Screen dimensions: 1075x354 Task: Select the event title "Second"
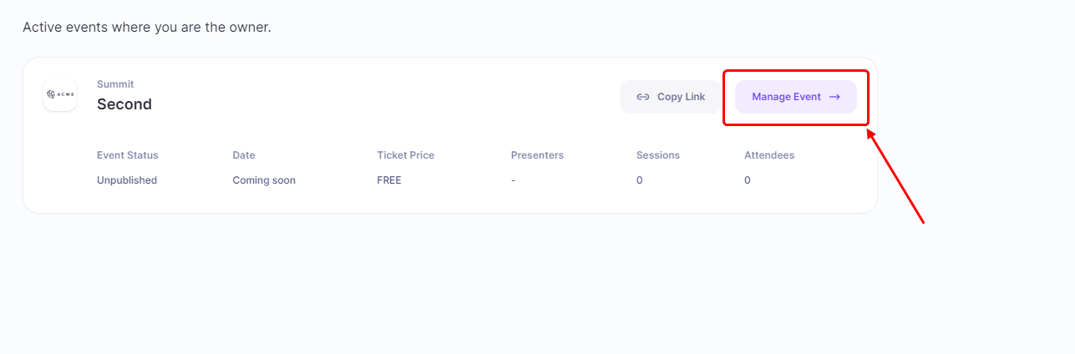point(124,104)
